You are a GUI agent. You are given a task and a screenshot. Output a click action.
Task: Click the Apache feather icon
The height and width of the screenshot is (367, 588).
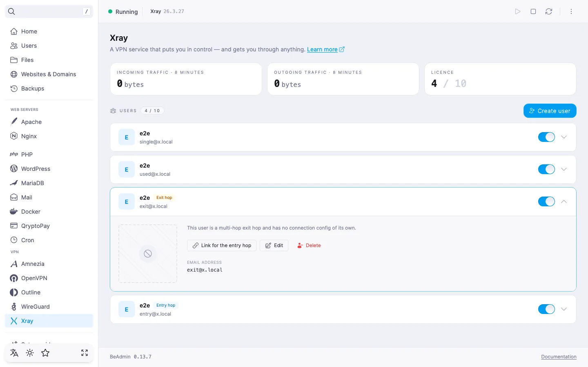(14, 122)
